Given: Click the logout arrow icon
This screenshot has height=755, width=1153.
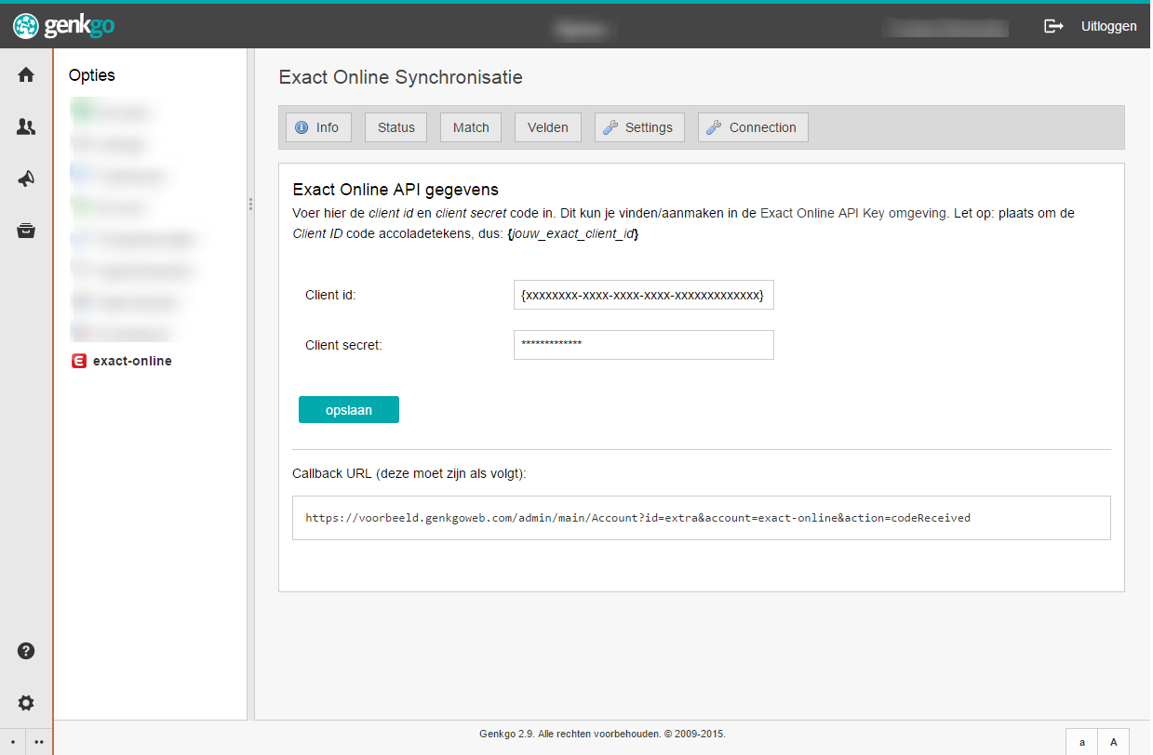Looking at the screenshot, I should (1053, 26).
